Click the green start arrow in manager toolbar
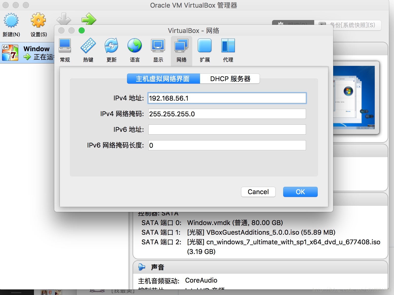The width and height of the screenshot is (394, 295). pos(89,19)
